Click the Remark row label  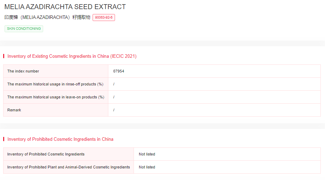pyautogui.click(x=14, y=110)
